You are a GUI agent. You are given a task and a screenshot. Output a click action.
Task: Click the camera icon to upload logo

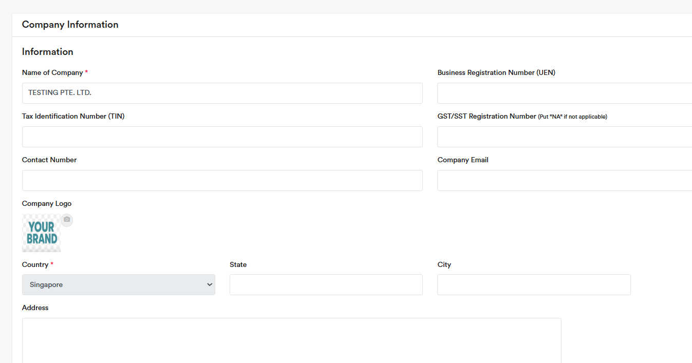click(67, 220)
